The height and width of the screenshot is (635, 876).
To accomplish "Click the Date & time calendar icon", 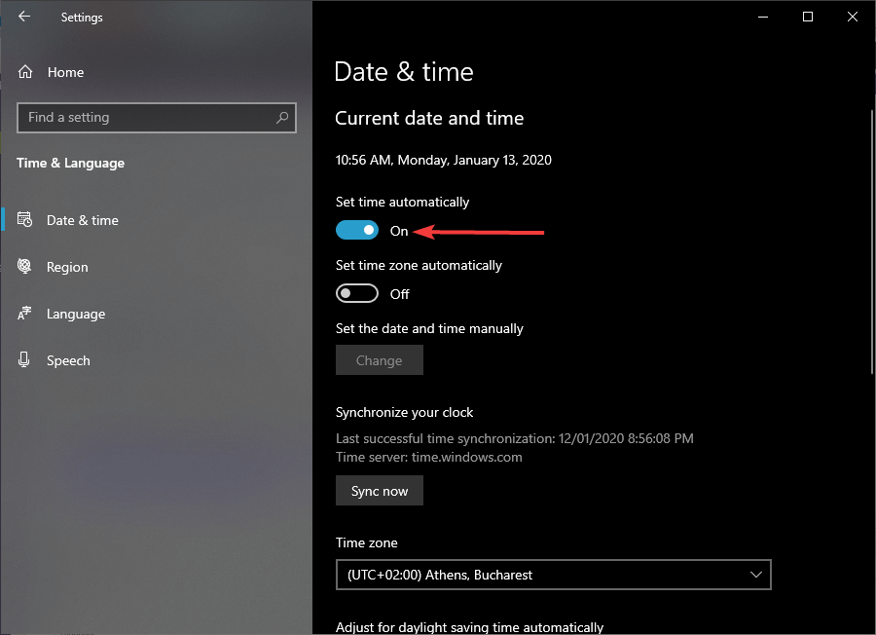I will point(24,219).
